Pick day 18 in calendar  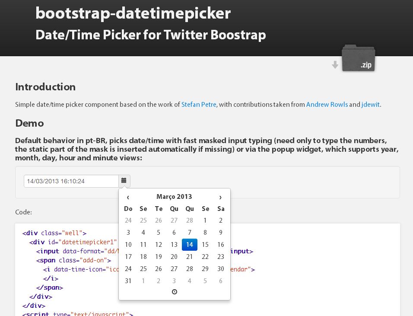pos(143,257)
